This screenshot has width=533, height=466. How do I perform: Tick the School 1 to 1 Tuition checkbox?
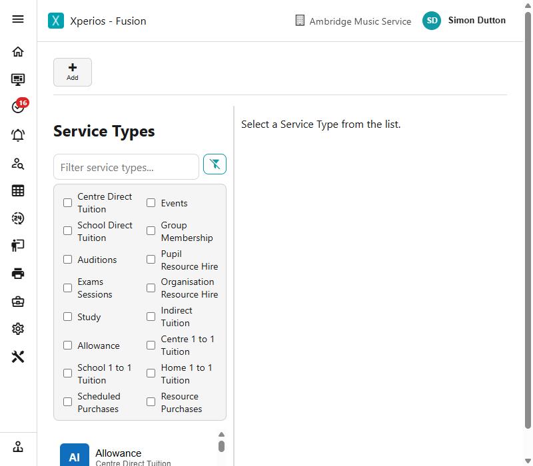pos(68,373)
